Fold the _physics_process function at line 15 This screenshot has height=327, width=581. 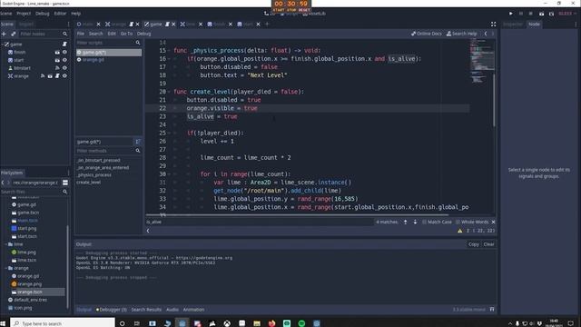[x=170, y=51]
